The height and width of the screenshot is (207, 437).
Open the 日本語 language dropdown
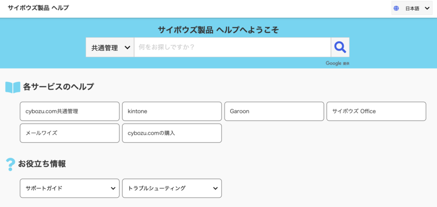pos(412,9)
